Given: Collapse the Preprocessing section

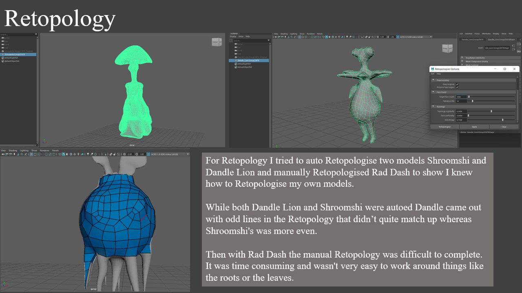Looking at the screenshot, I should [x=434, y=80].
